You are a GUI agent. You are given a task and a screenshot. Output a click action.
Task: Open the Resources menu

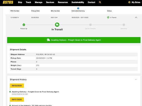(x=63, y=2)
